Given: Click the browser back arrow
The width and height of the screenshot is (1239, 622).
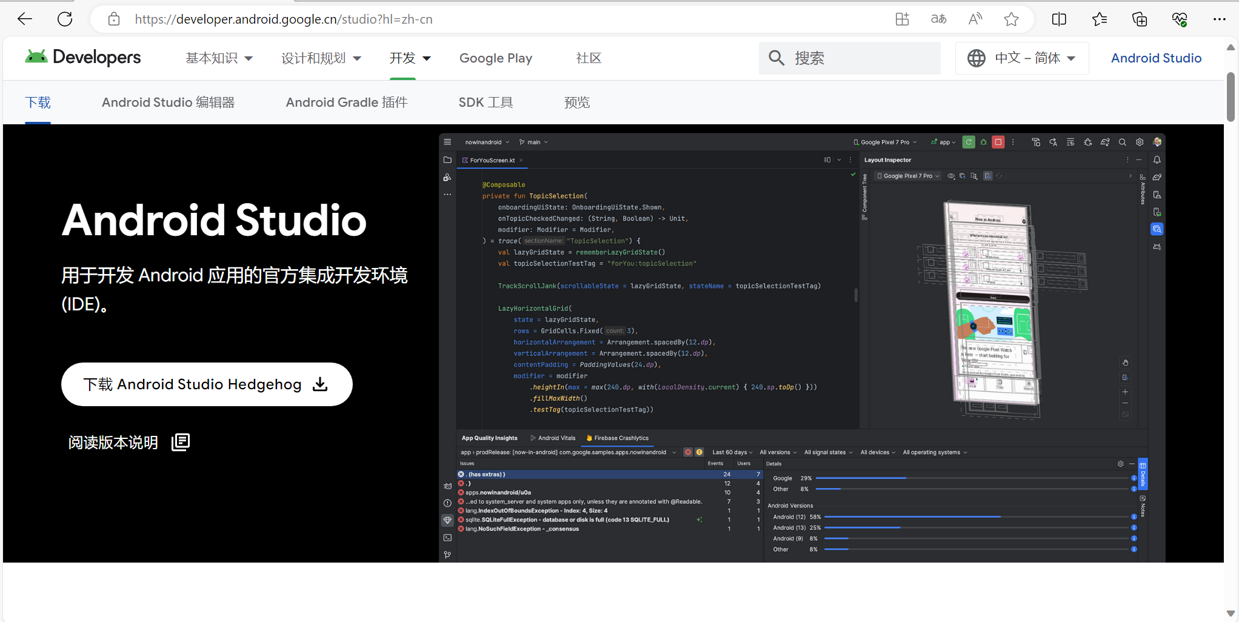Looking at the screenshot, I should tap(25, 19).
